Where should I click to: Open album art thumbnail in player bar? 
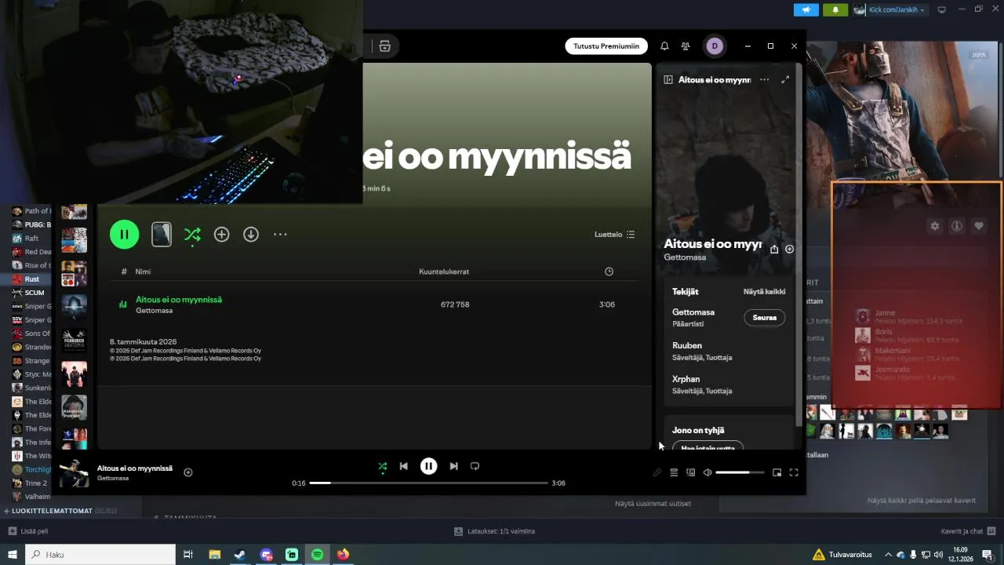[75, 472]
